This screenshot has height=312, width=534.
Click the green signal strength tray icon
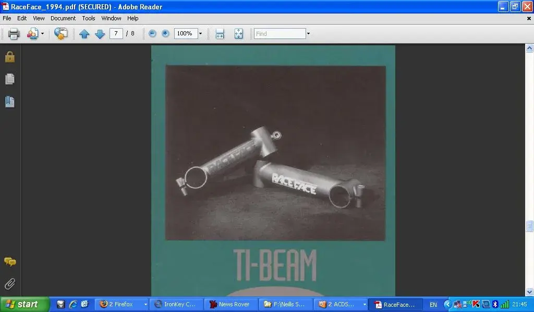tap(505, 304)
